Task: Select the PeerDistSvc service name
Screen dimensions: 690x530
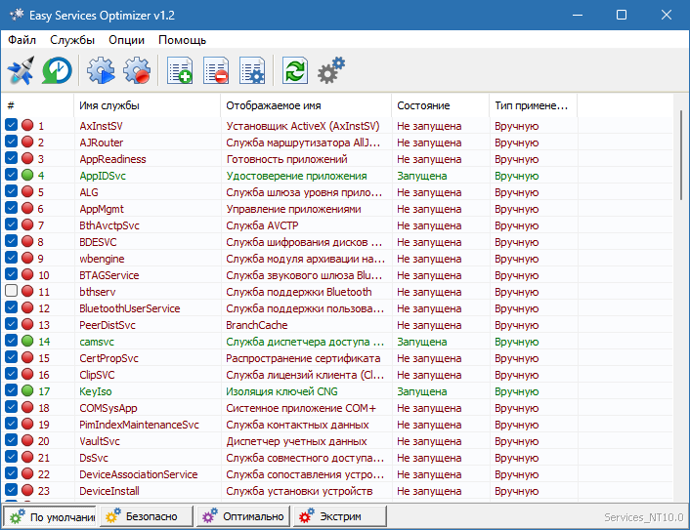Action: click(108, 325)
